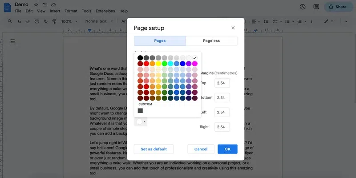Run spelling and grammar check
356x178 pixels.
[46, 21]
